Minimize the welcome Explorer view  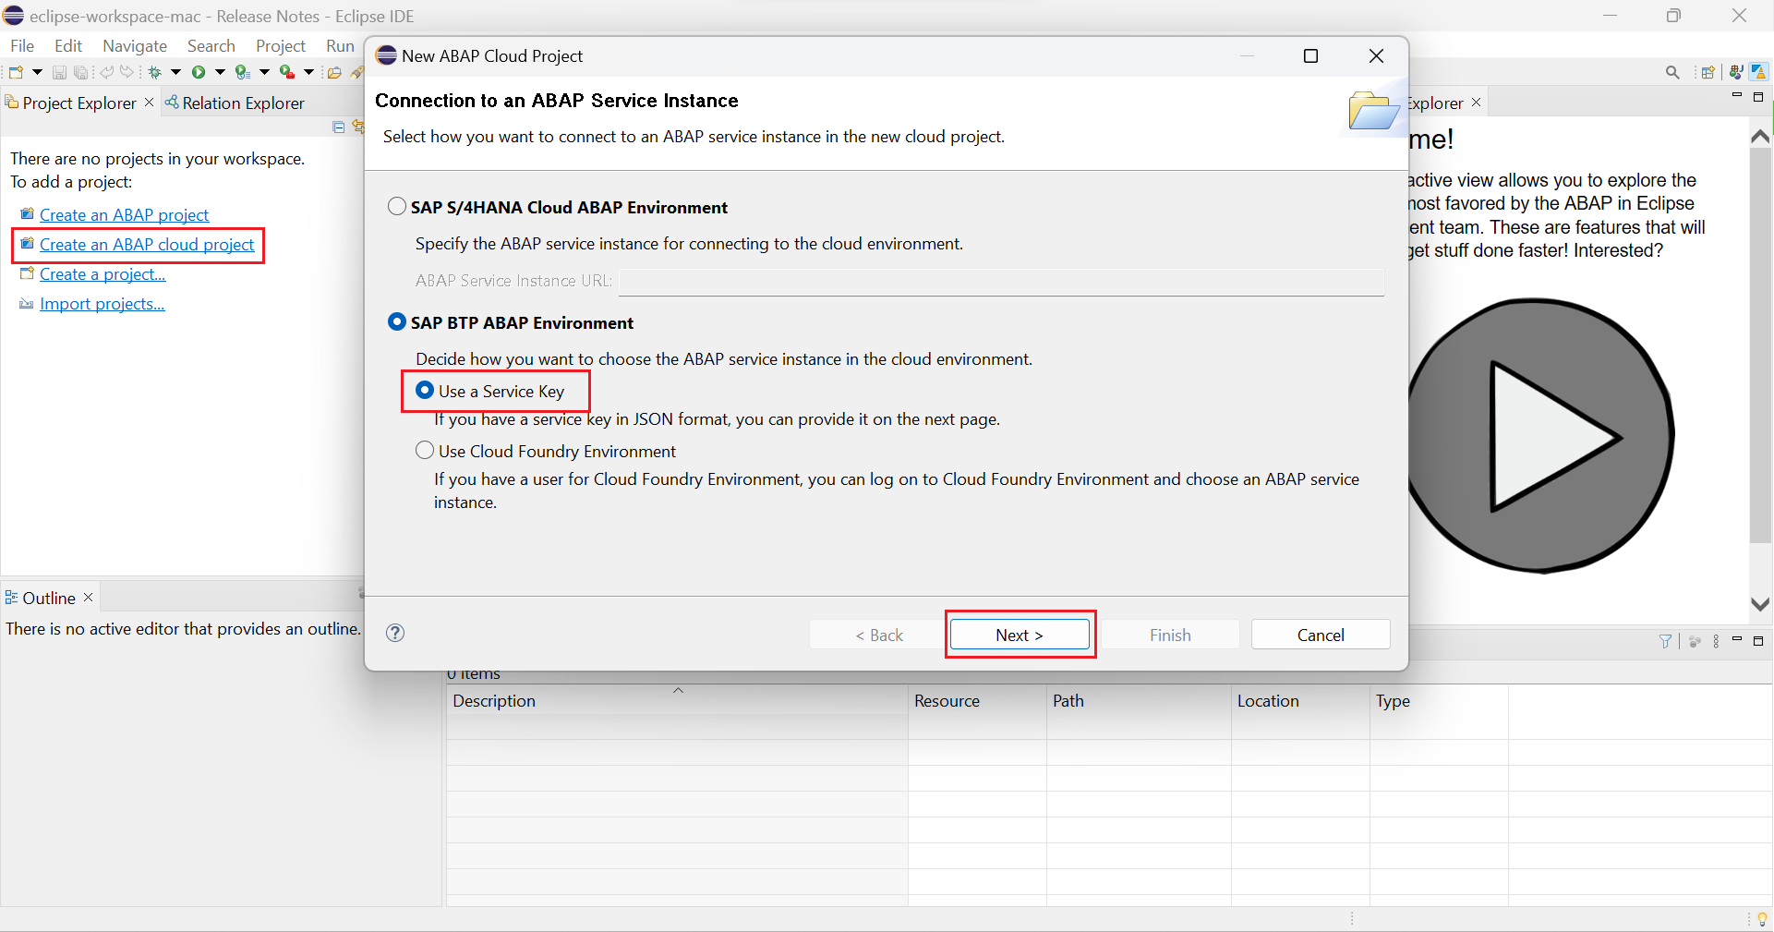1737,96
